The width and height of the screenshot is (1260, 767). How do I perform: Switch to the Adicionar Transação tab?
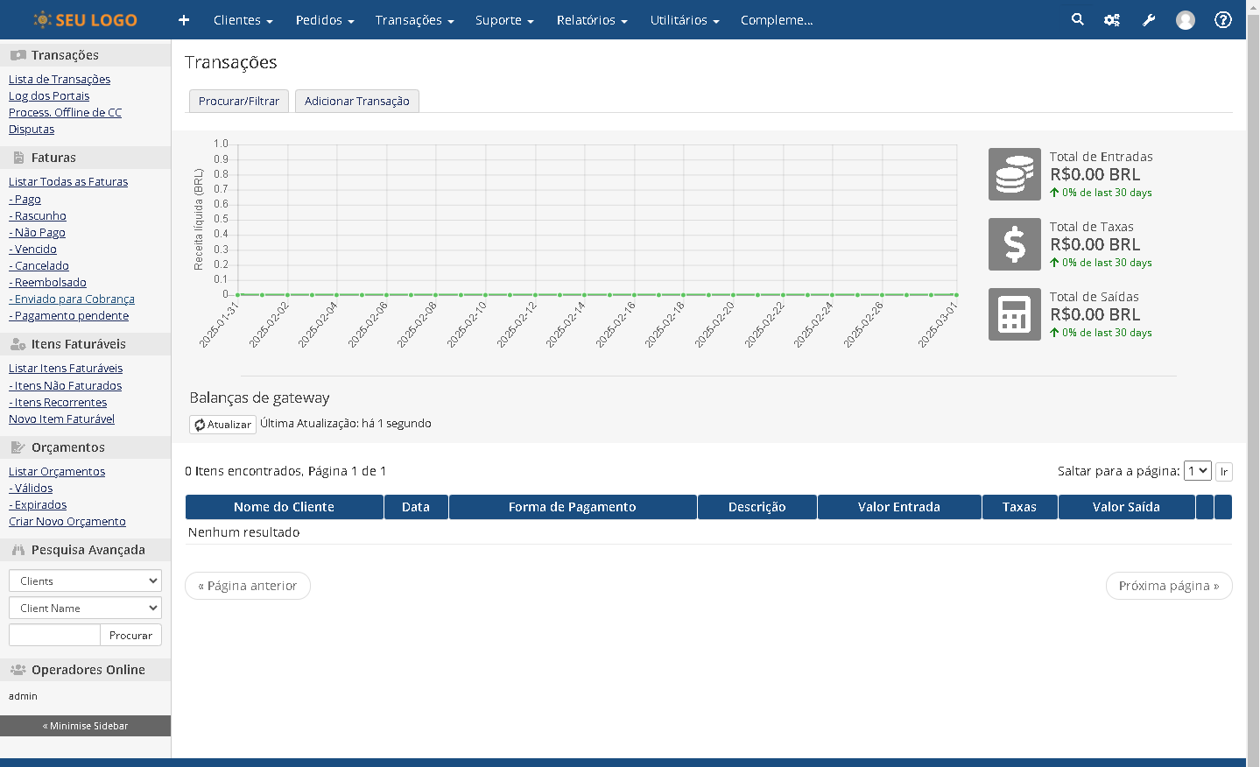pos(356,101)
